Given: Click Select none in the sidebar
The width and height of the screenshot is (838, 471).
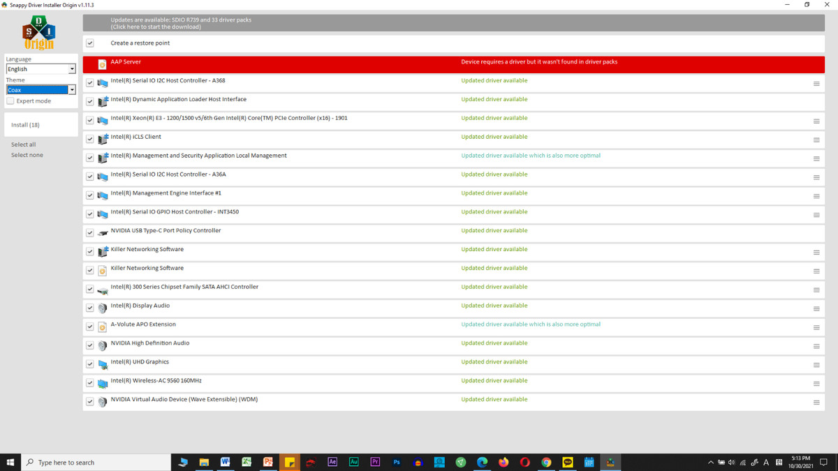Looking at the screenshot, I should (27, 155).
